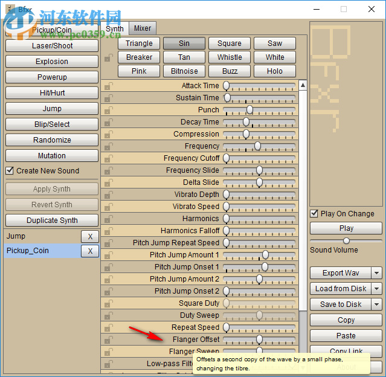
Task: Generate an Explosion sound
Action: [52, 62]
